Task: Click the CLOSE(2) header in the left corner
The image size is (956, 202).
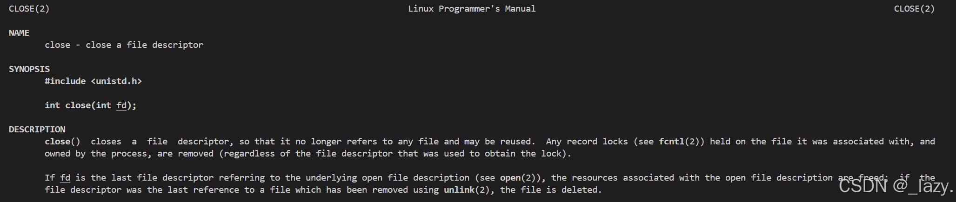Action: pyautogui.click(x=29, y=9)
